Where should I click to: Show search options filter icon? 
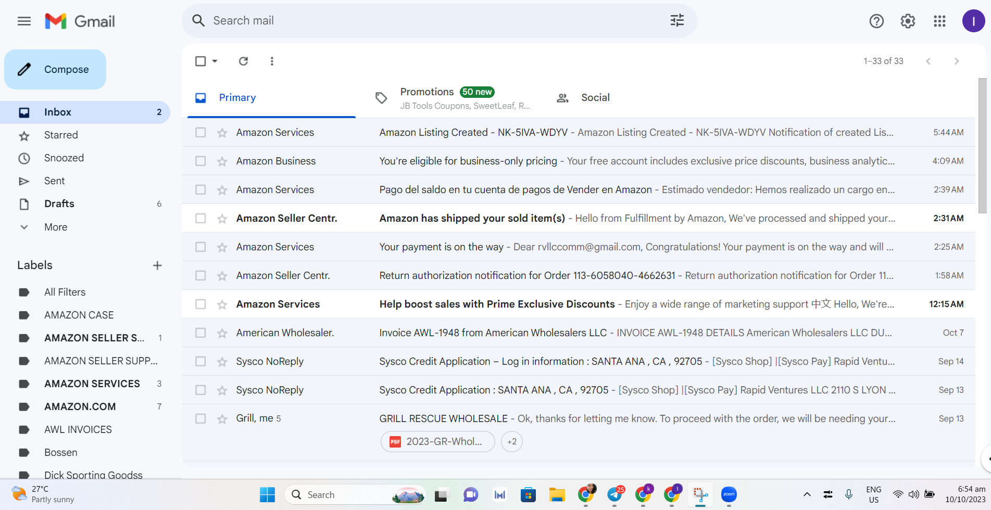coord(677,20)
